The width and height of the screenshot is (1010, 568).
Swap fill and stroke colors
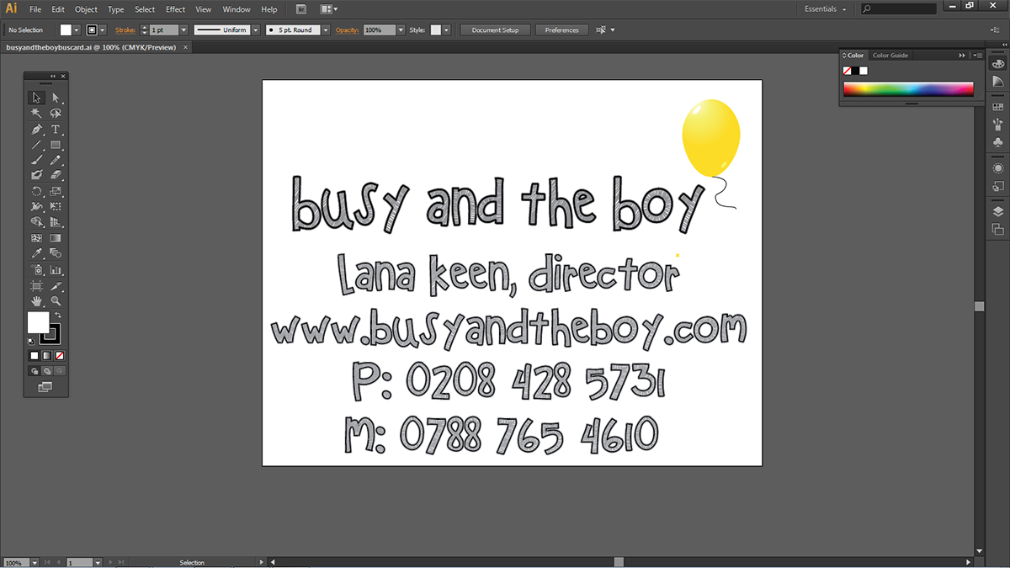coord(58,316)
